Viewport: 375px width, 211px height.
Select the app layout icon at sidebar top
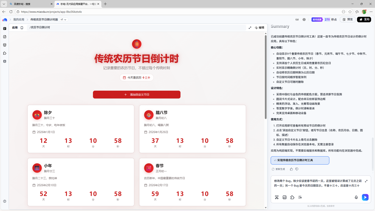tap(4, 28)
